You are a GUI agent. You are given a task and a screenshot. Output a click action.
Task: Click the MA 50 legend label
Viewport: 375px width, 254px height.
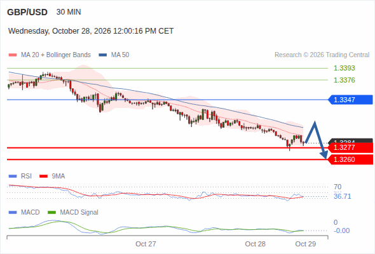coord(120,55)
